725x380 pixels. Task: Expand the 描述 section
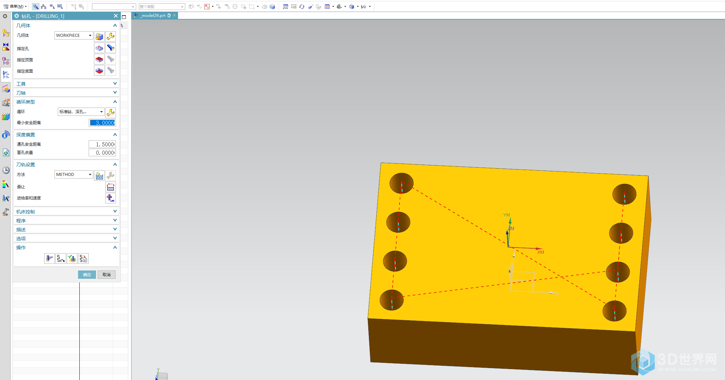point(115,229)
